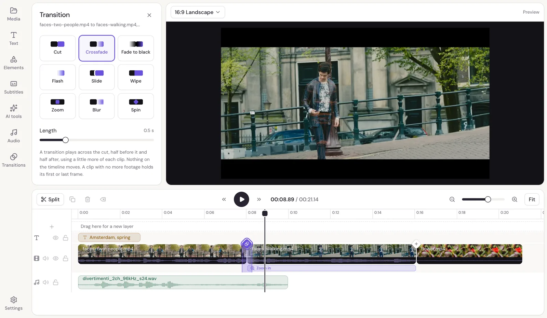Lock the text layer
Viewport: 547px width, 318px height.
tap(65, 238)
